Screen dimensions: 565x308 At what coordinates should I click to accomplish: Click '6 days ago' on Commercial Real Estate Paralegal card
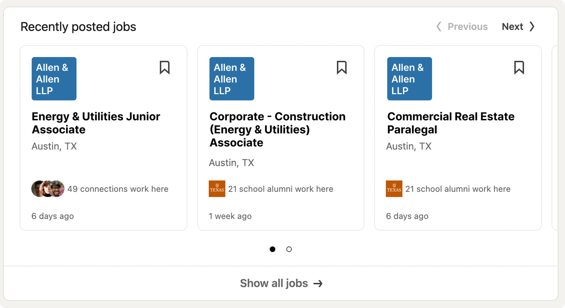pyautogui.click(x=407, y=216)
